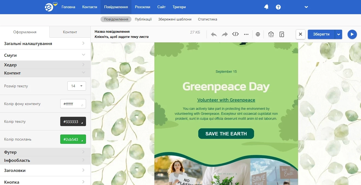Click to set the email subject line
This screenshot has height=185, width=361.
click(x=122, y=37)
